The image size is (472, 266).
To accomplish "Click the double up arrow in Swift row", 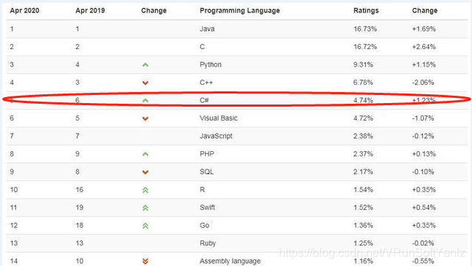I will pos(146,208).
